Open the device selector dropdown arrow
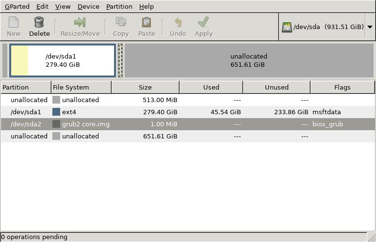Screen dimensions: 376x242 [x=370, y=27]
